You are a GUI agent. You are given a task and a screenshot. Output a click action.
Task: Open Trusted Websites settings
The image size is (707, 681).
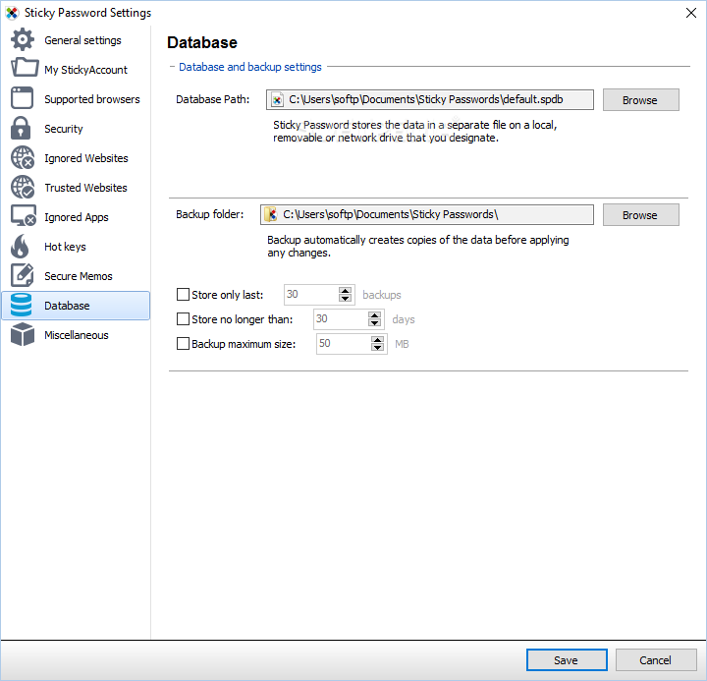tap(76, 188)
